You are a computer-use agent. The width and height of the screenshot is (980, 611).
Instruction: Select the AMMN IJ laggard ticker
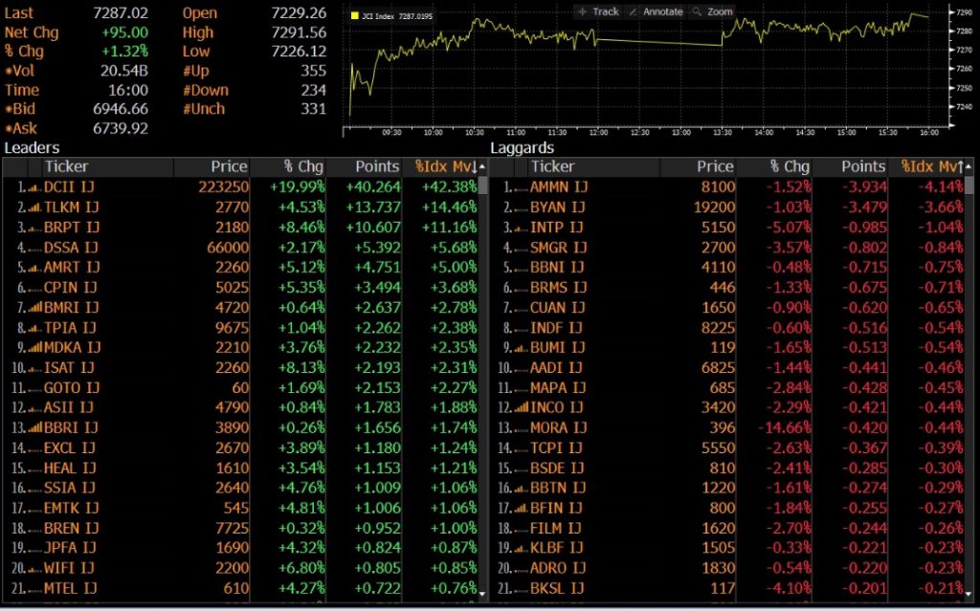[x=559, y=187]
